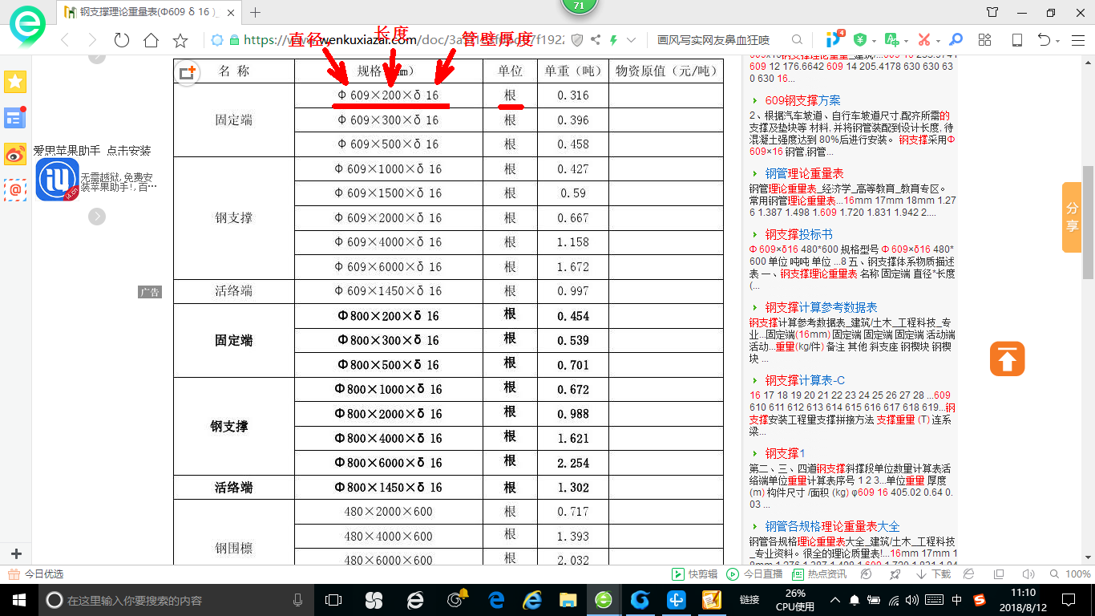Click the cell Φ609×1450×δ16
The width and height of the screenshot is (1095, 616).
coord(388,291)
